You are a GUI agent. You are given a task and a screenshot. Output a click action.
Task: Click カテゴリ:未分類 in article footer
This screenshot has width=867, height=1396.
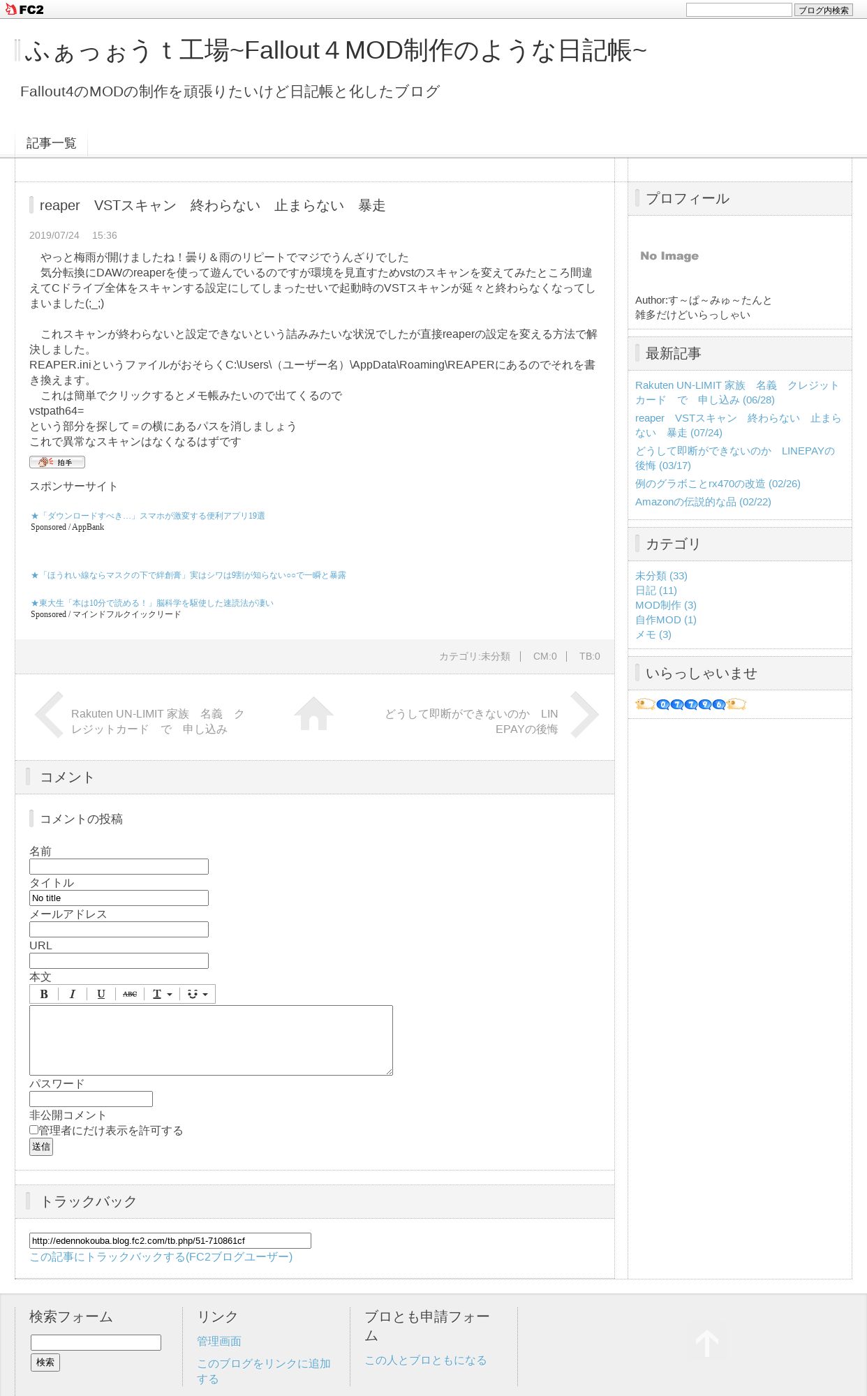475,656
